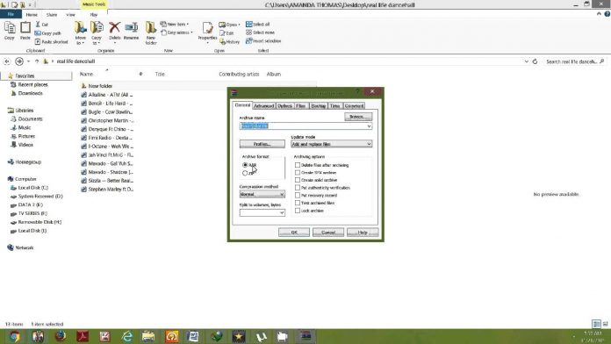Screen dimensions: 611x344
Task: Open the File tab in Explorer ribbon
Action: tap(11, 14)
